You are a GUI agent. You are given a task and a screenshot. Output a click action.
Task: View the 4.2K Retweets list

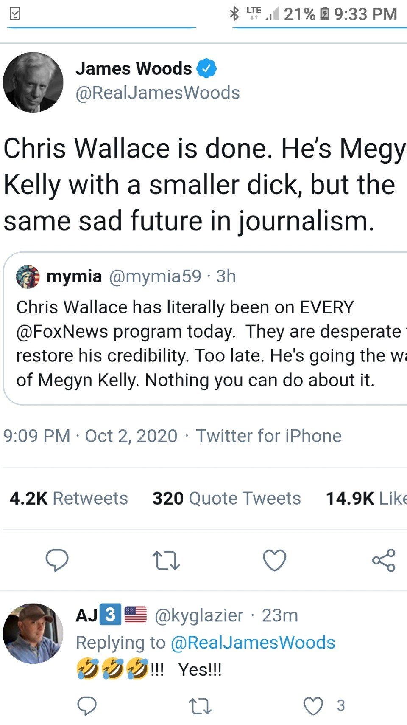point(69,498)
